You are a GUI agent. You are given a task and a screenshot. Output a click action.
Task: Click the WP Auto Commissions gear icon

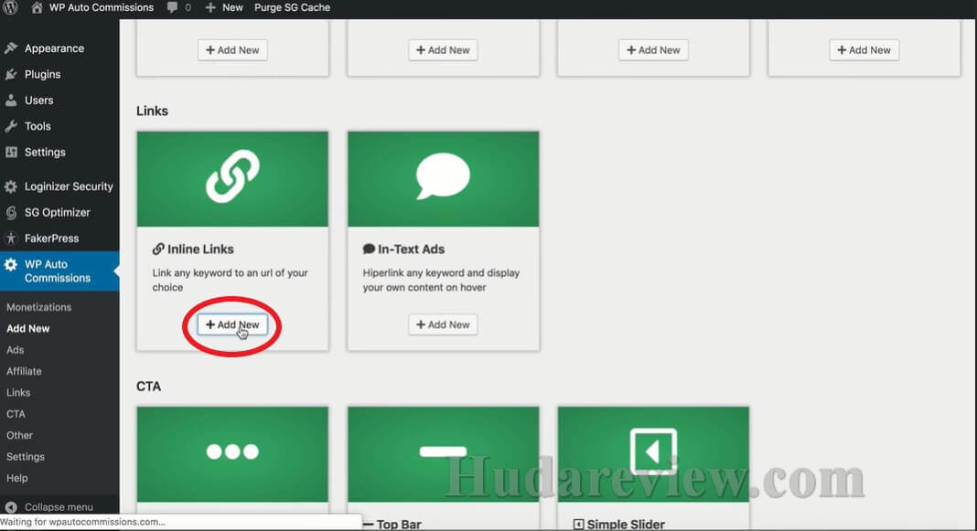[x=11, y=264]
